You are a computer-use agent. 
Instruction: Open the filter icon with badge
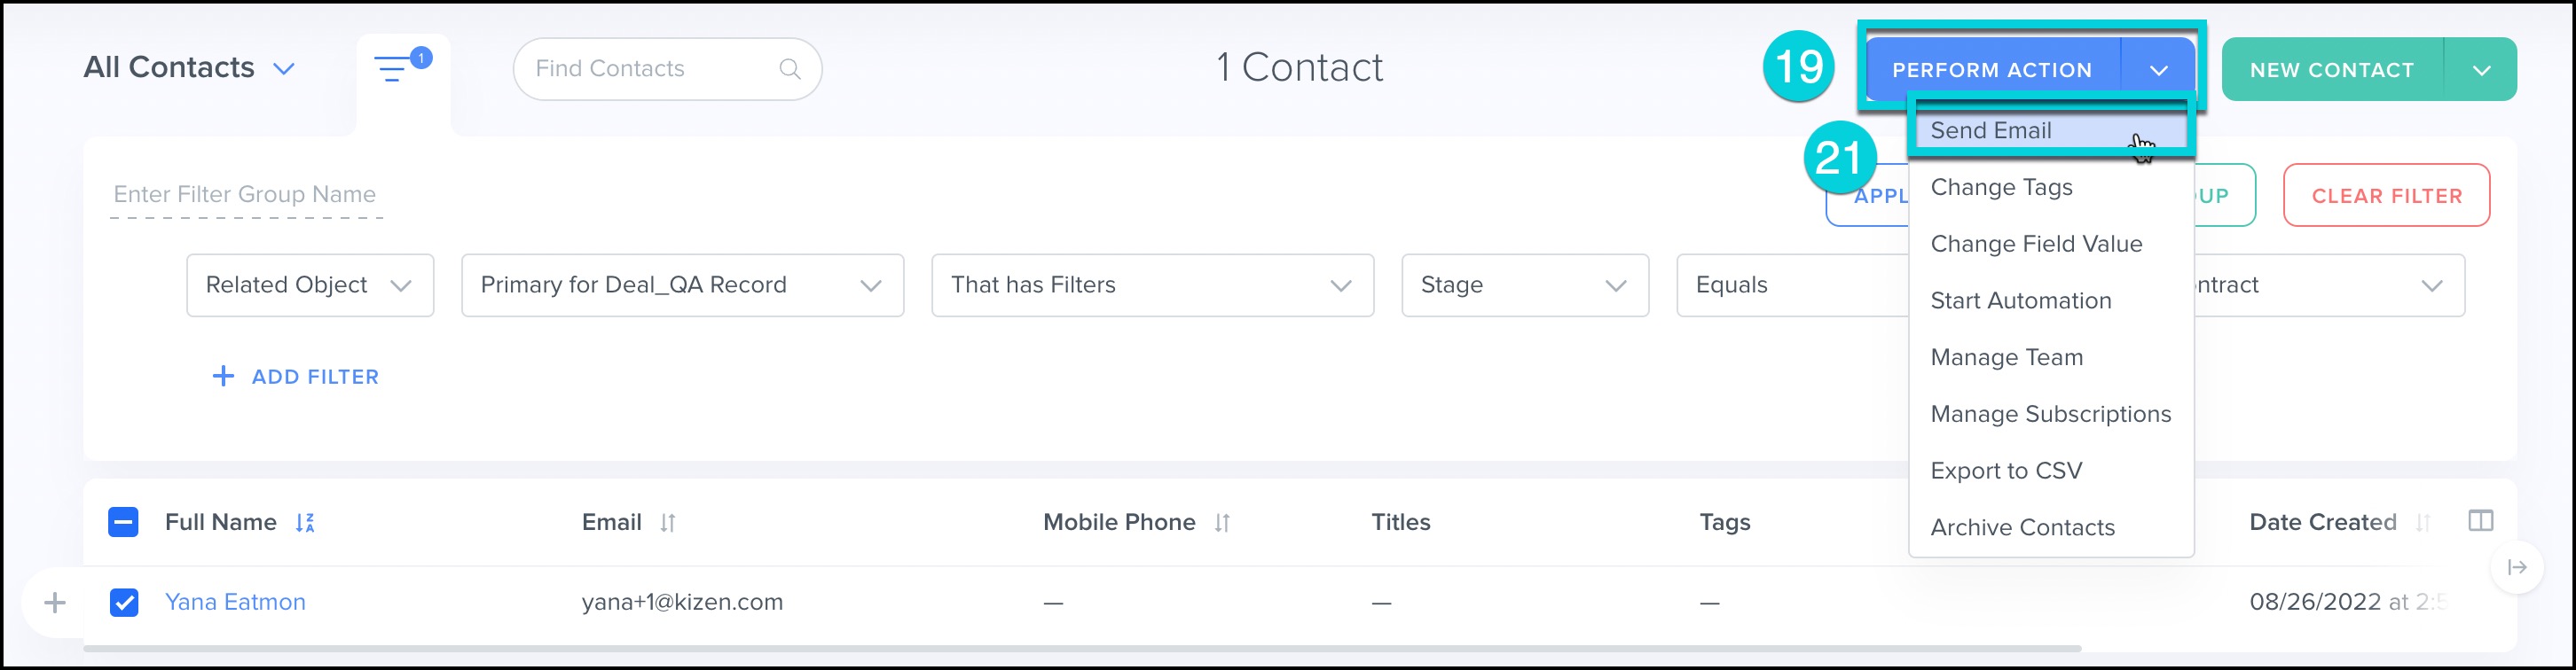coord(395,69)
